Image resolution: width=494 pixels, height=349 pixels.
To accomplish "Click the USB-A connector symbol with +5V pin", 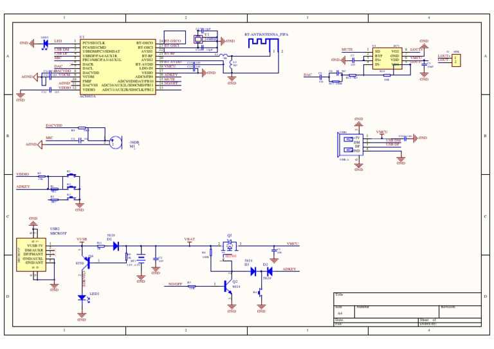I will [x=350, y=145].
